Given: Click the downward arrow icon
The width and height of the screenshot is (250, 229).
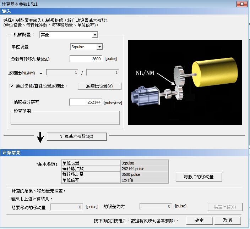Looking at the screenshot, I should [40, 137].
